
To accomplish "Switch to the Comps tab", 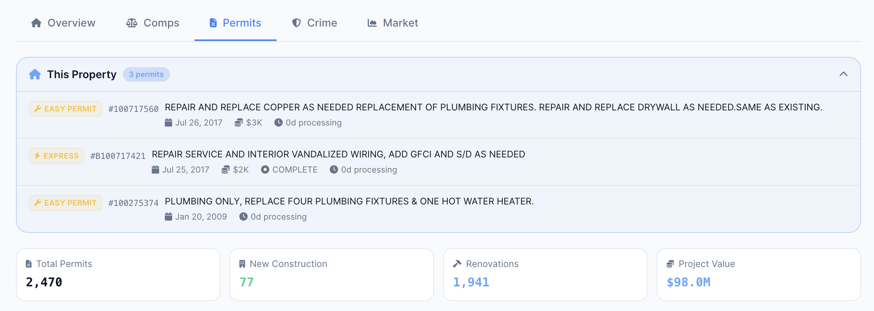I will click(x=153, y=23).
